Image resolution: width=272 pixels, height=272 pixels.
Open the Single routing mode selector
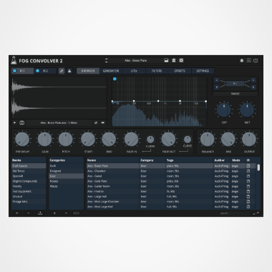click(235, 94)
